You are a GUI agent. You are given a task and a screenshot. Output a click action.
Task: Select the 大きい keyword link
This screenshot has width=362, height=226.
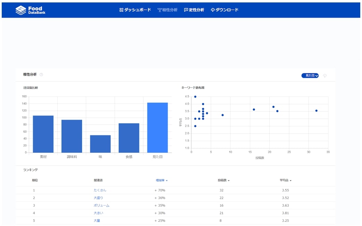pos(98,213)
